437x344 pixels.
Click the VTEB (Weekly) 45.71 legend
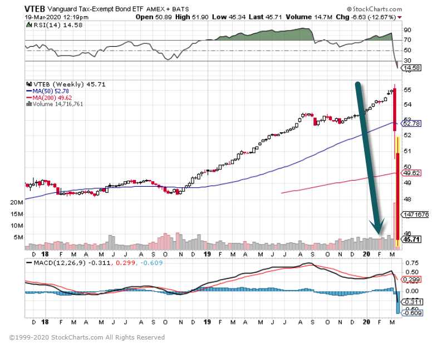pyautogui.click(x=70, y=84)
